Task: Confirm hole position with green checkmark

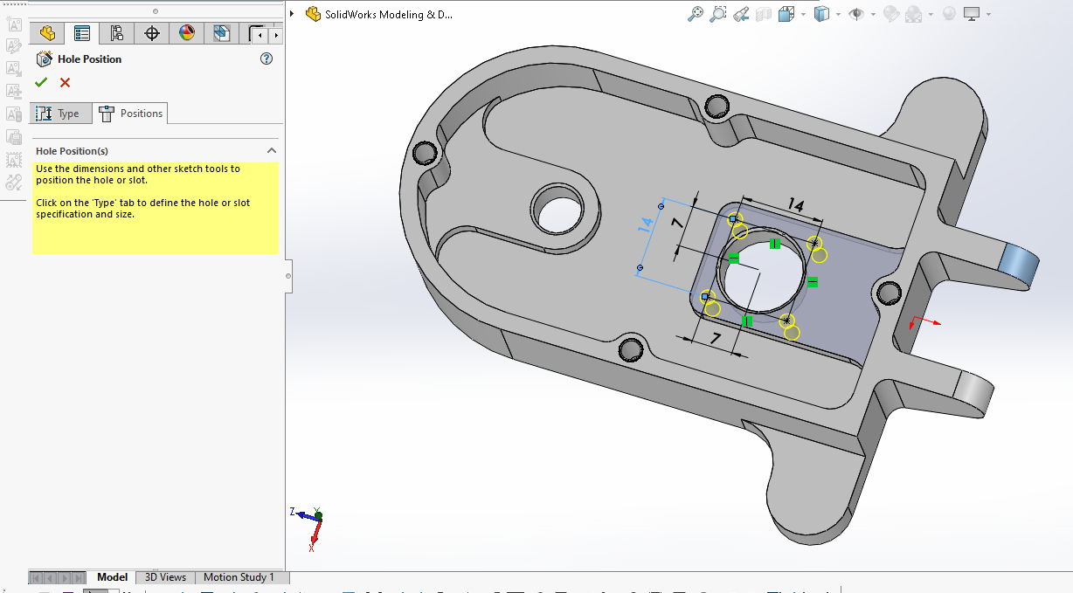Action: (x=40, y=82)
